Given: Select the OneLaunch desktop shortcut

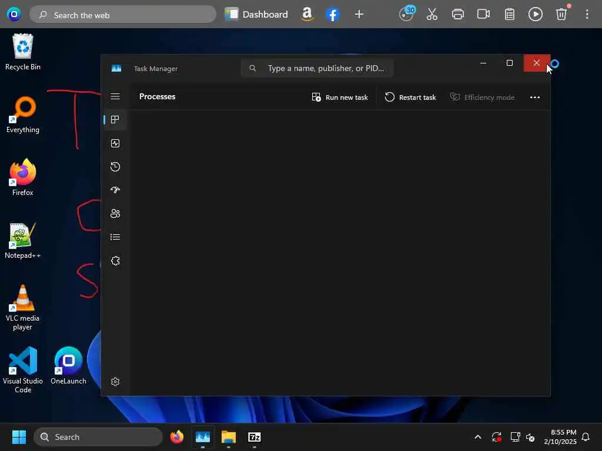Looking at the screenshot, I should 68,366.
